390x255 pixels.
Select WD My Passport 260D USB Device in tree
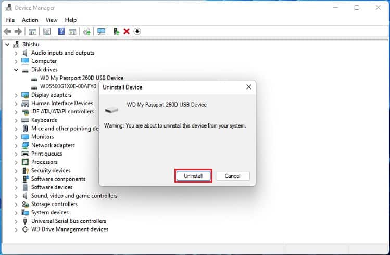[x=82, y=78]
